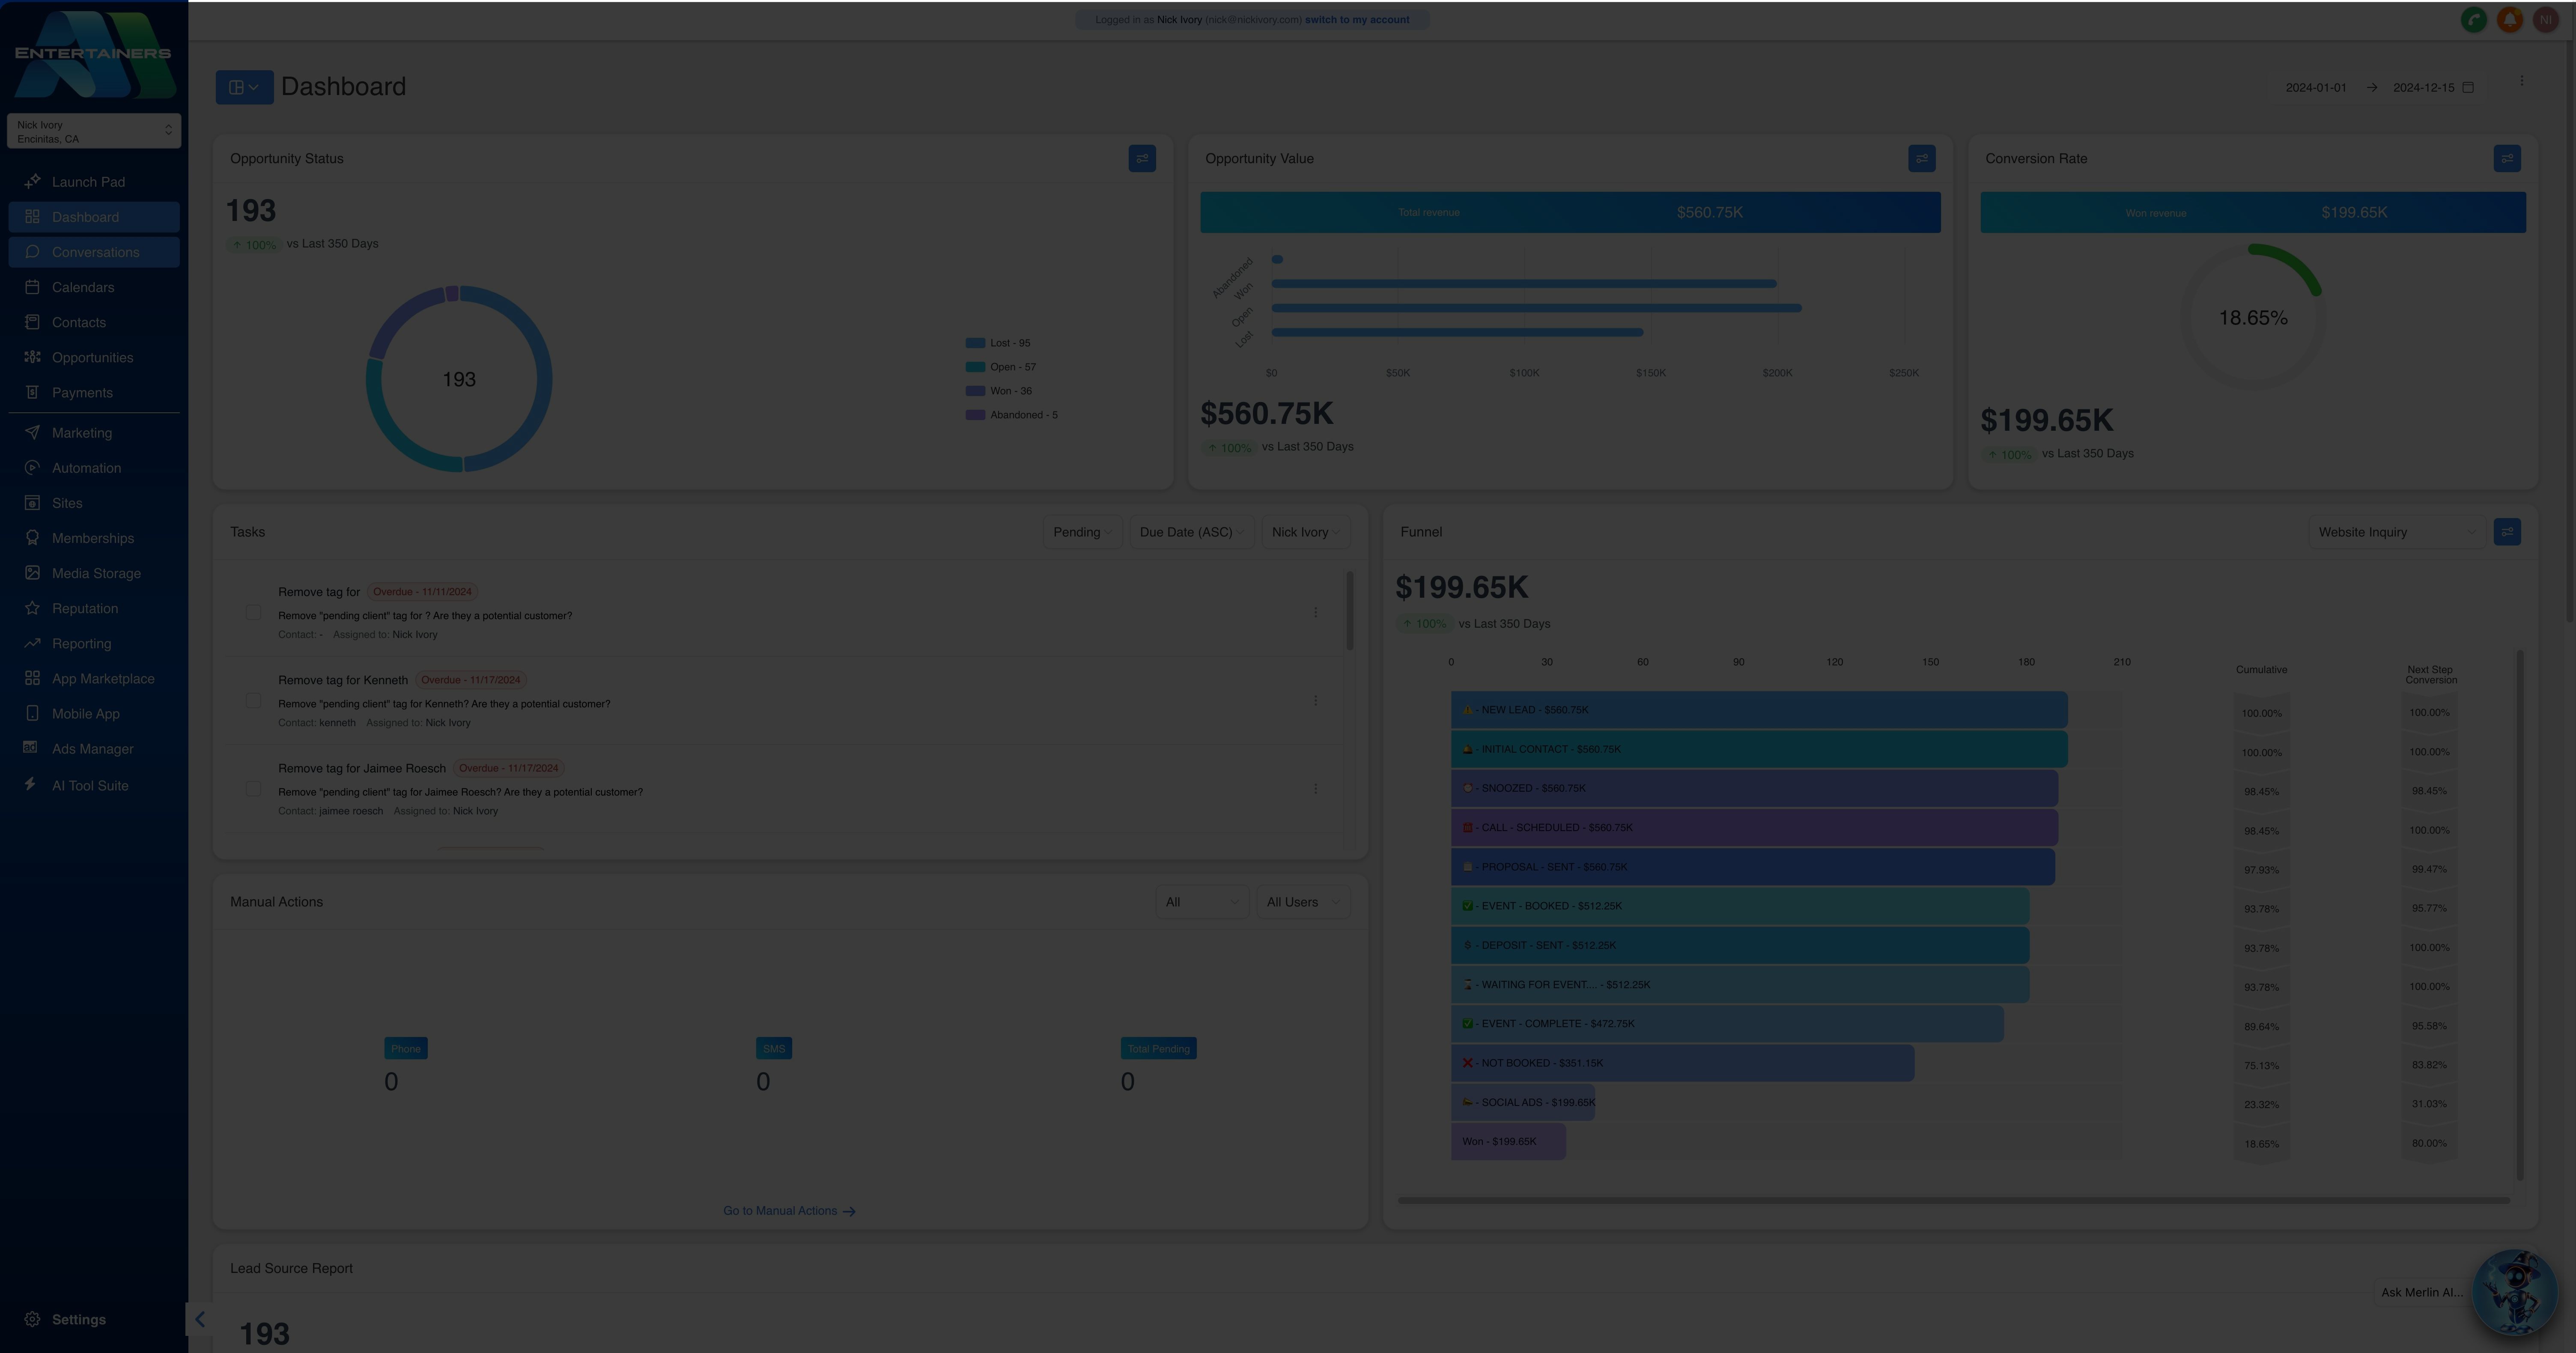The image size is (2576, 1353).
Task: Click the end date 2024-12-15 field
Action: coord(2423,87)
